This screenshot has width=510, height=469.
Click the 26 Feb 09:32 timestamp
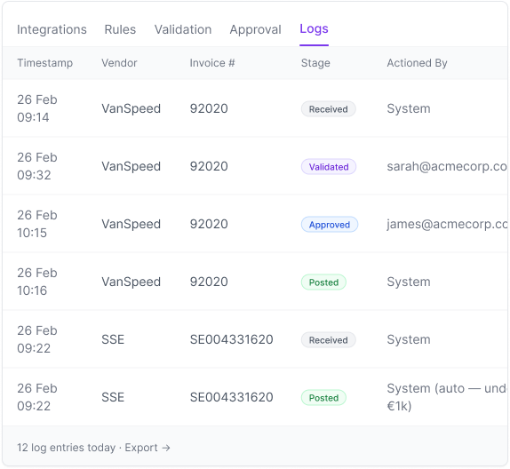[37, 166]
